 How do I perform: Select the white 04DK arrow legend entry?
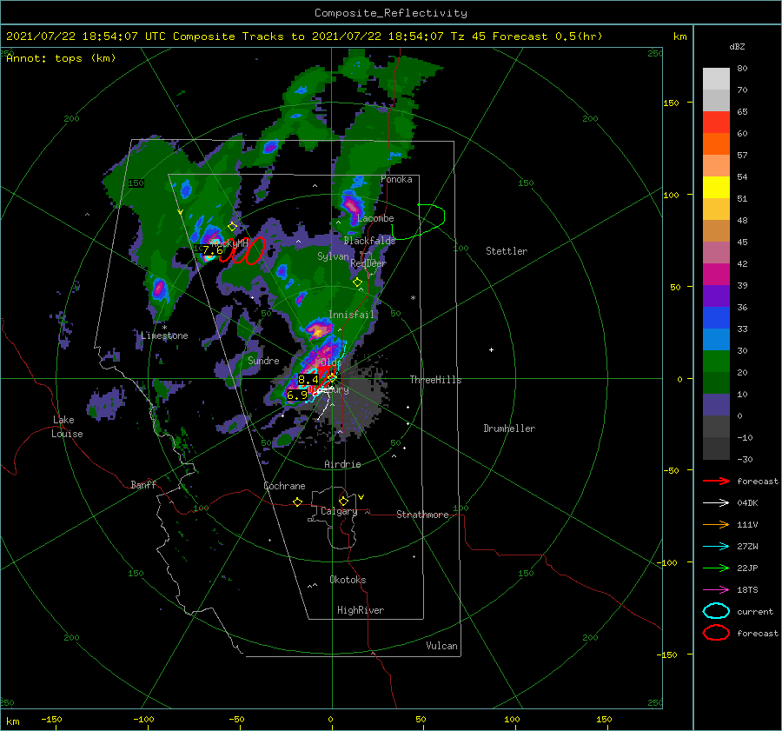coord(716,502)
